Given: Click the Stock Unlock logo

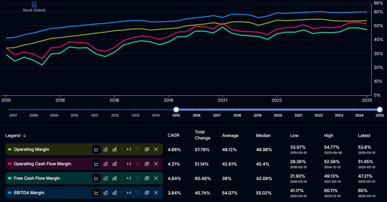Looking at the screenshot, I should pyautogui.click(x=34, y=7).
